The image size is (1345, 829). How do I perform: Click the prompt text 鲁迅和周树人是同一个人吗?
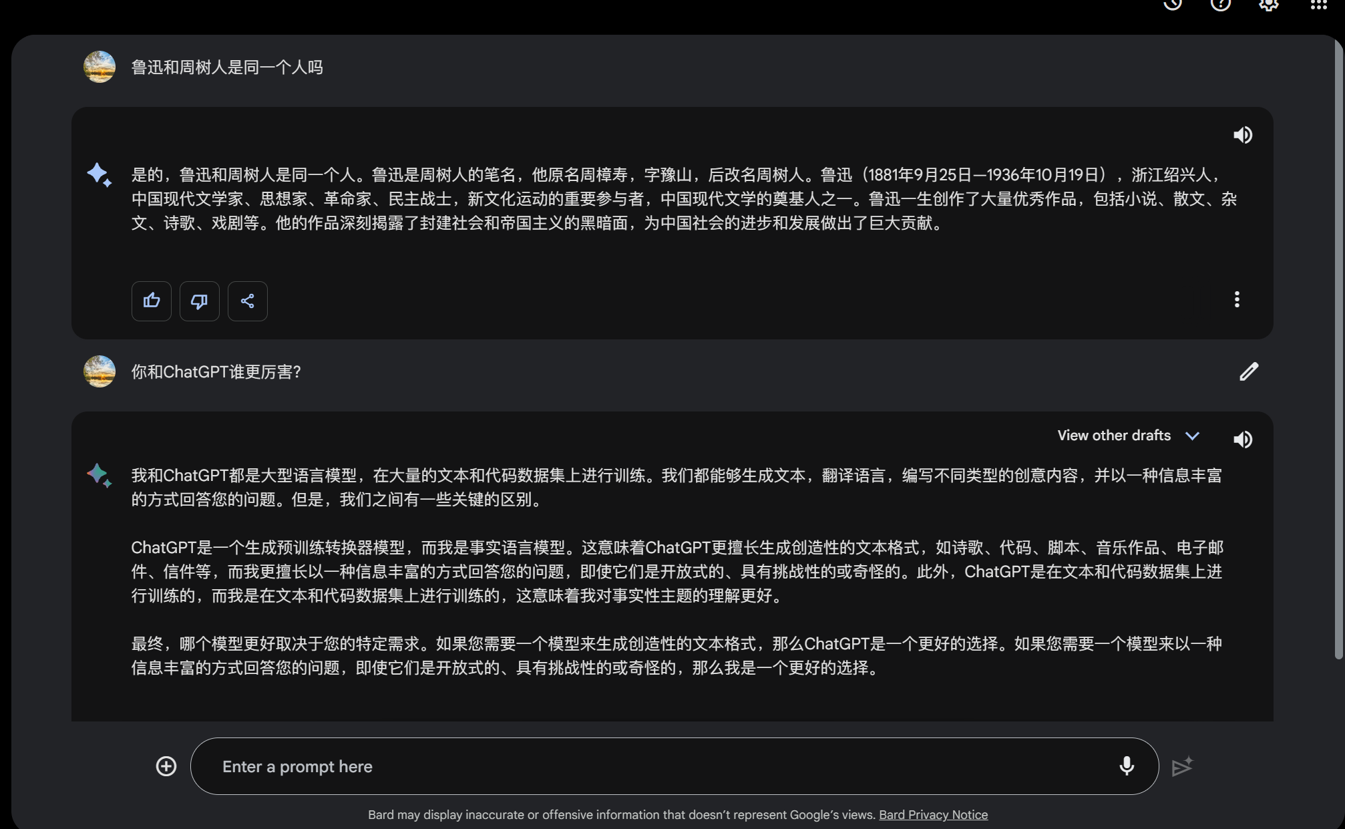(227, 67)
